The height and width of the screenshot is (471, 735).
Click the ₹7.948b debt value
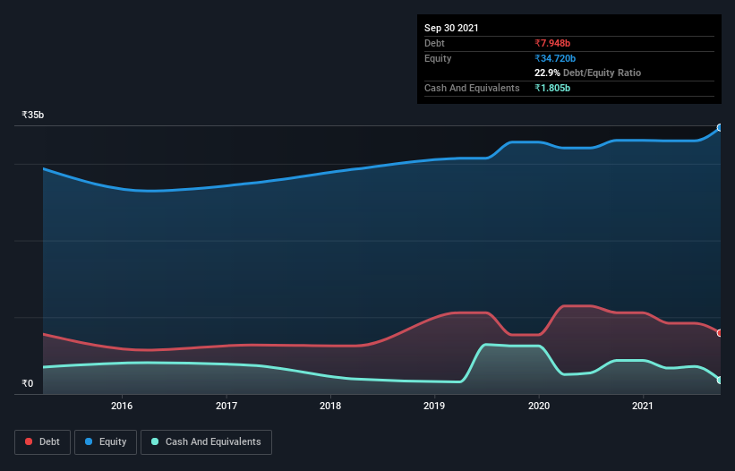(552, 43)
